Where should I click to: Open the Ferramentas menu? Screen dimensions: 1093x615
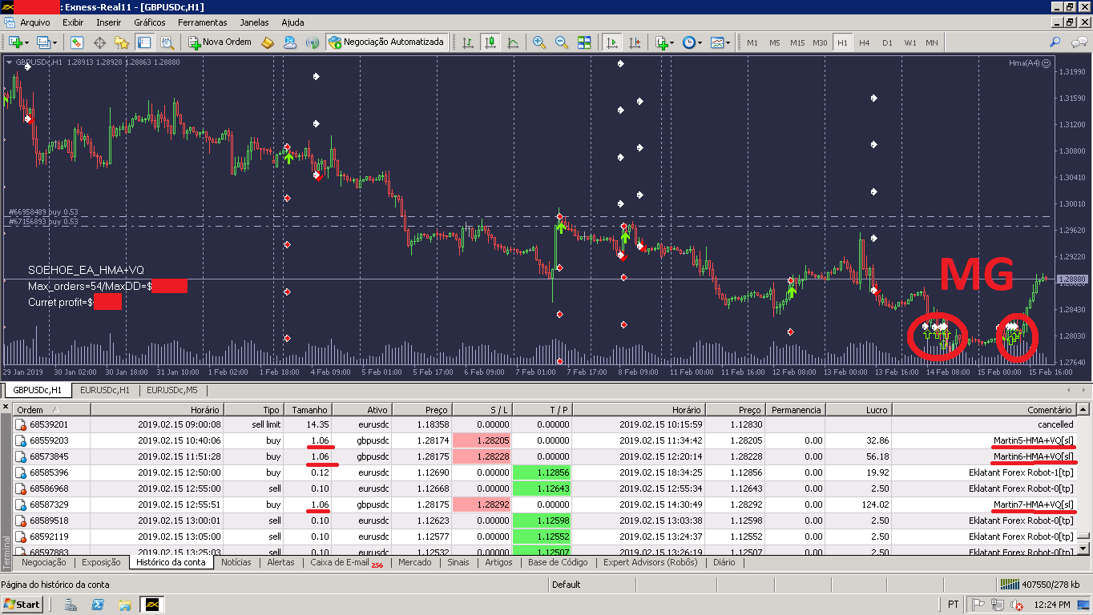click(x=202, y=22)
